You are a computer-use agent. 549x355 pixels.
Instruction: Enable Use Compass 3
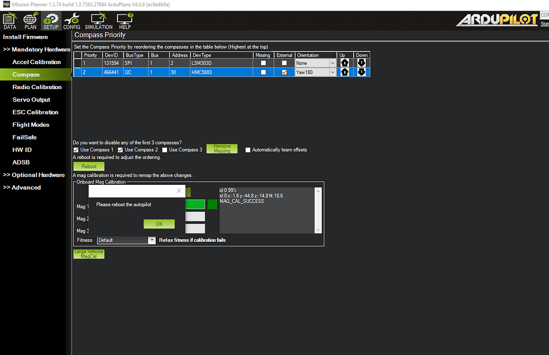click(x=165, y=149)
